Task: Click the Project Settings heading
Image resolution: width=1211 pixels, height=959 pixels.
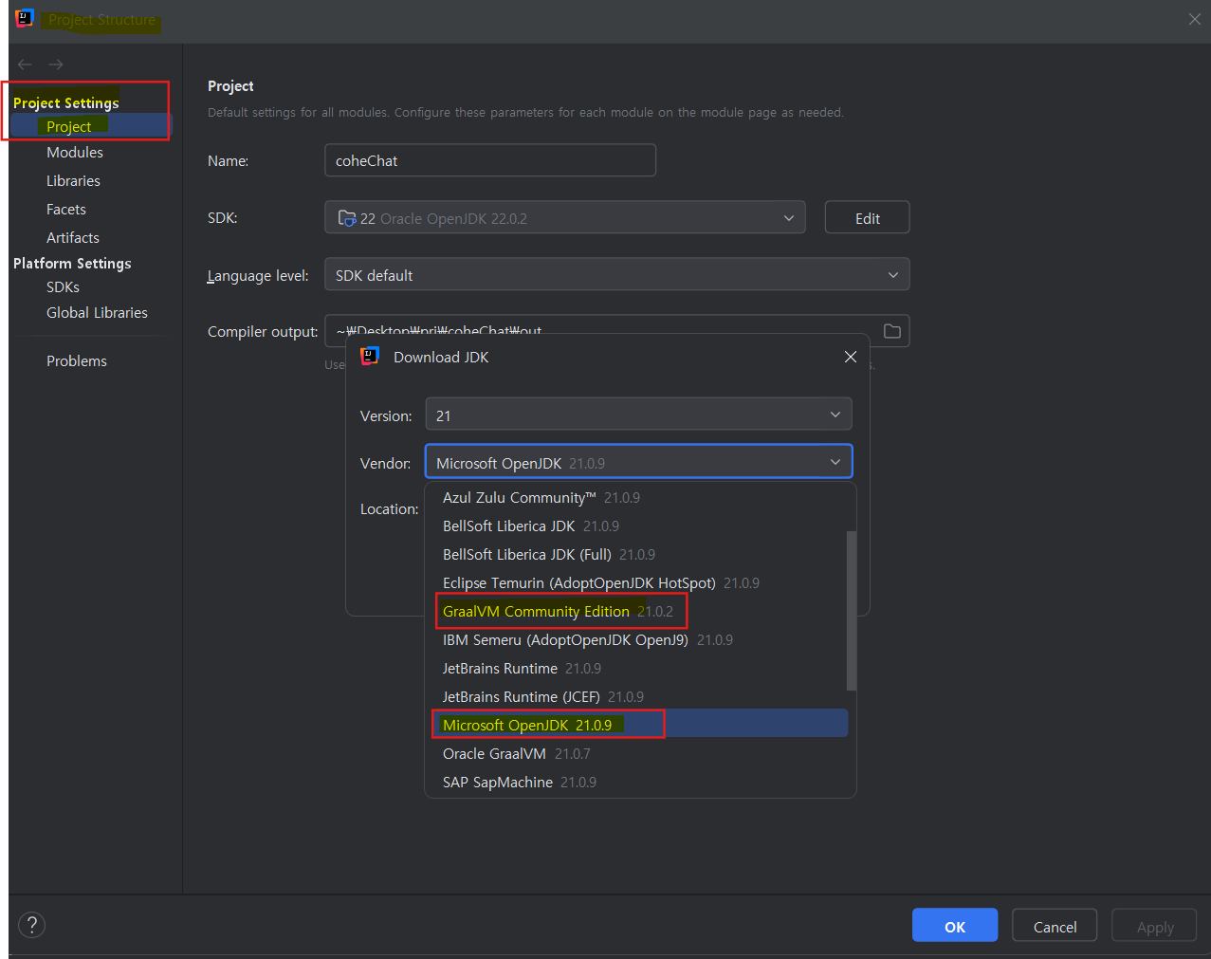Action: tap(66, 102)
